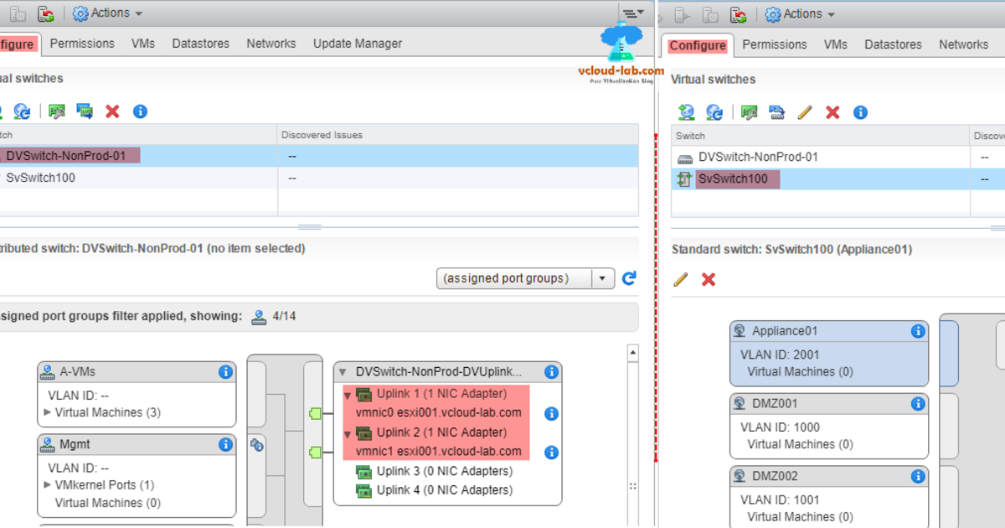
Task: Collapse the DVSwitch-NonProd-DVUplink group
Action: coord(343,372)
